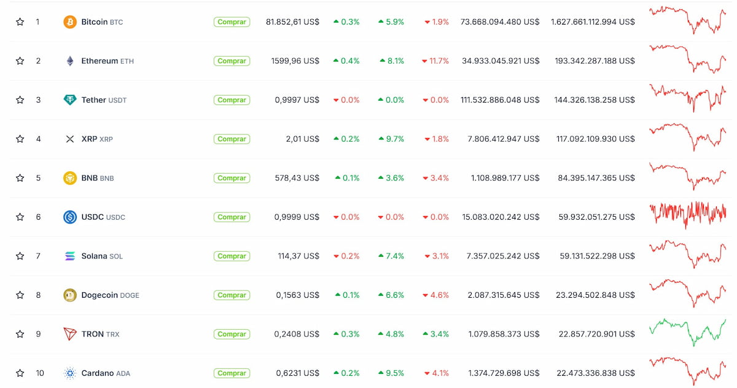The height and width of the screenshot is (388, 737).
Task: Add Cardano to watchlist star
Action: (x=20, y=373)
